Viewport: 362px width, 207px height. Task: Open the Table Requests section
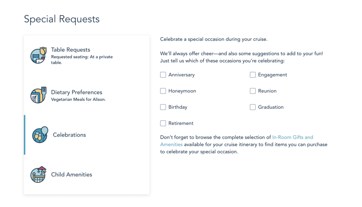click(x=71, y=50)
